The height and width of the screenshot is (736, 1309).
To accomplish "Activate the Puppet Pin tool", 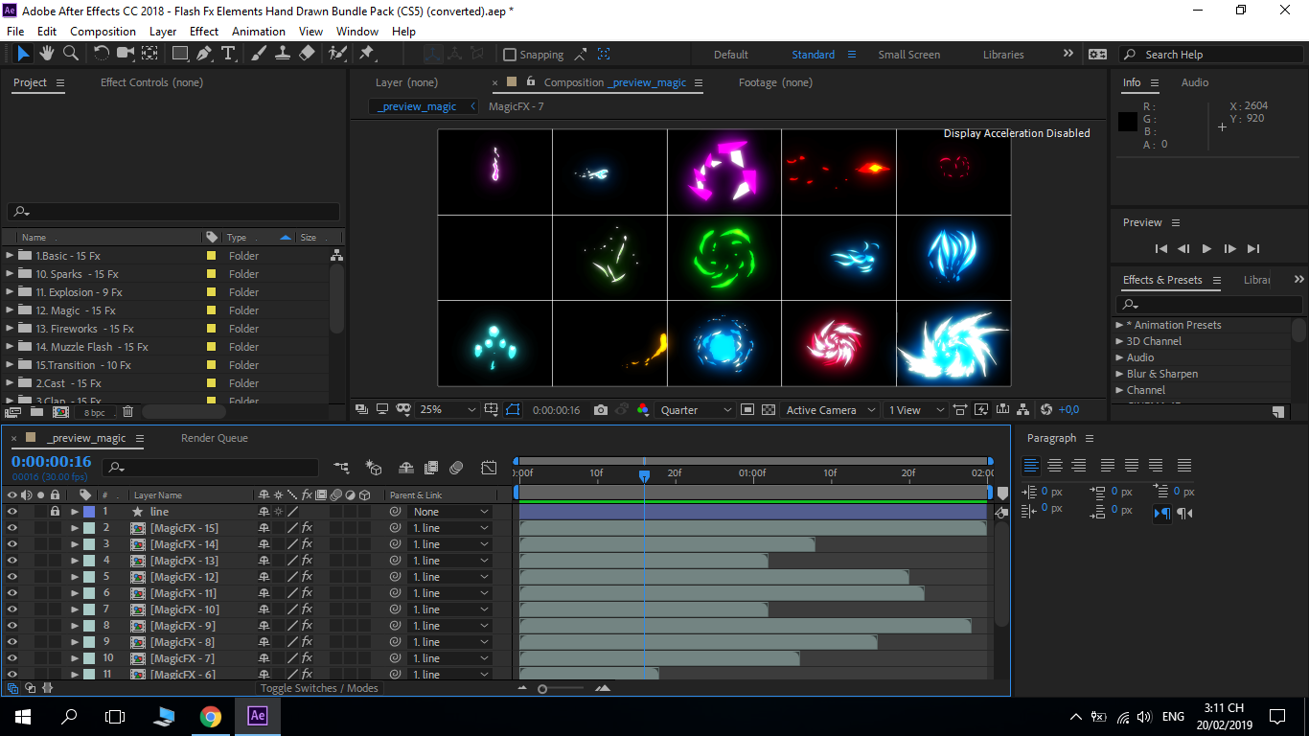I will click(366, 54).
